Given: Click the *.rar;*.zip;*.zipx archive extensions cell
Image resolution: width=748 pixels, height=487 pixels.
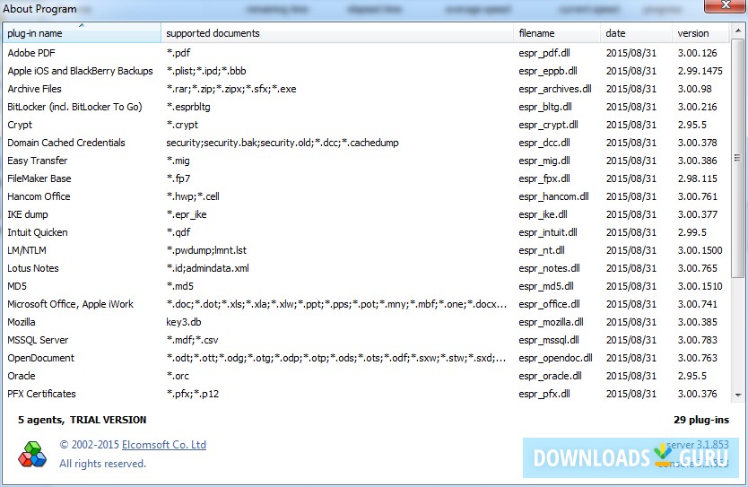Looking at the screenshot, I should (x=231, y=89).
